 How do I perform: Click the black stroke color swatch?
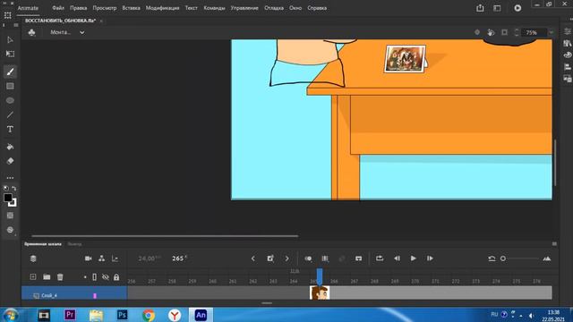[x=8, y=198]
